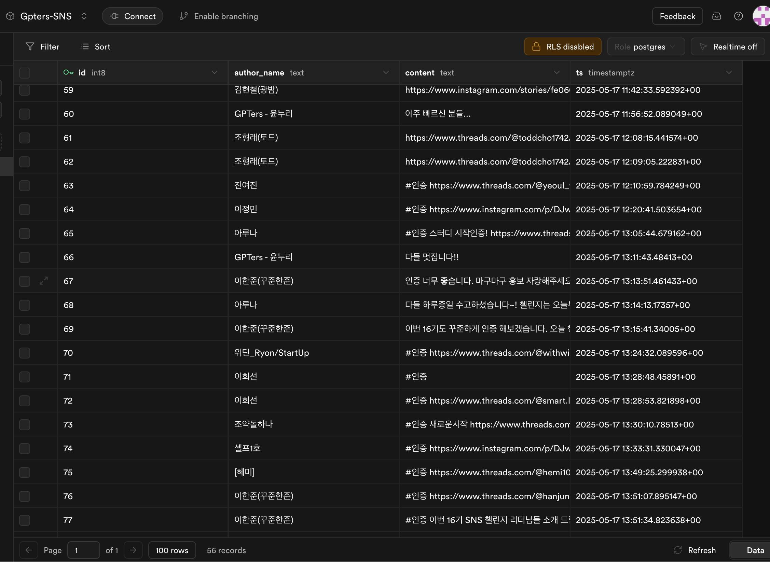
Task: Click the 100 rows selector
Action: point(172,550)
